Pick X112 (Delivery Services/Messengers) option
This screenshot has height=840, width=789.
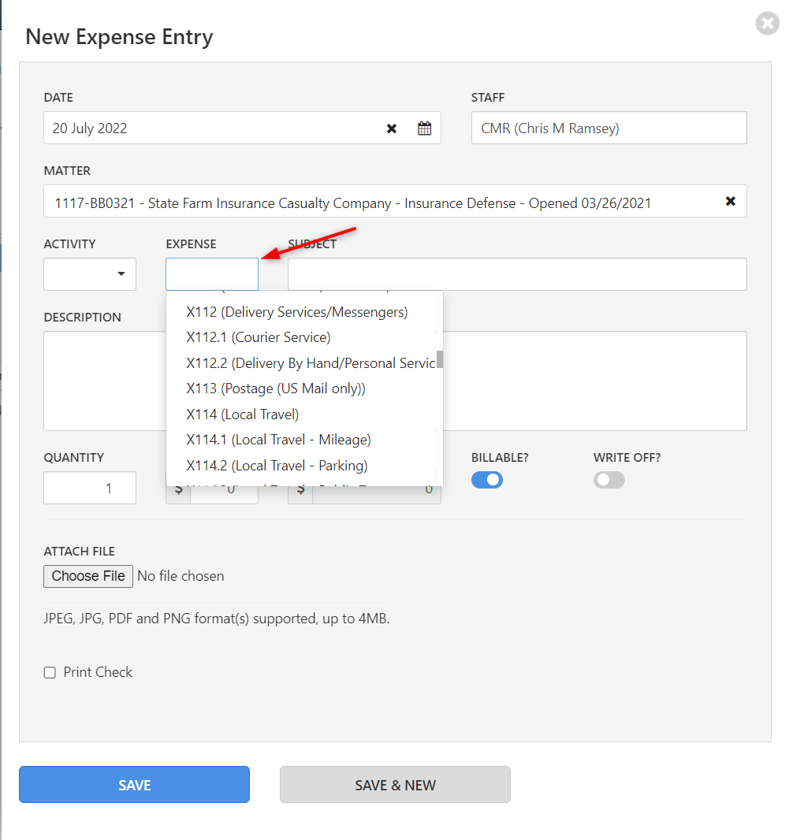[x=296, y=312]
